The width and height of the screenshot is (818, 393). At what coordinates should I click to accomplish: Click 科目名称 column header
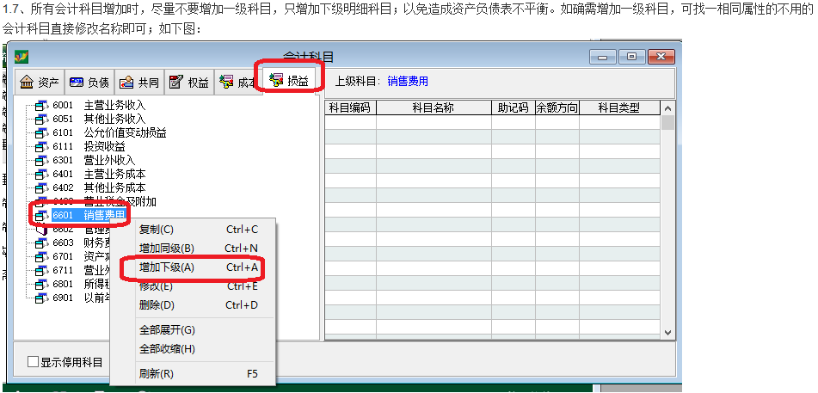click(434, 108)
